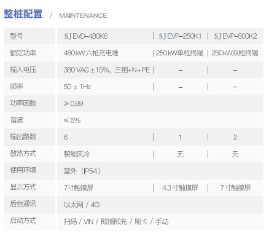
Task: Click the 480kW六枪充电堆 cell
Action: click(x=91, y=53)
